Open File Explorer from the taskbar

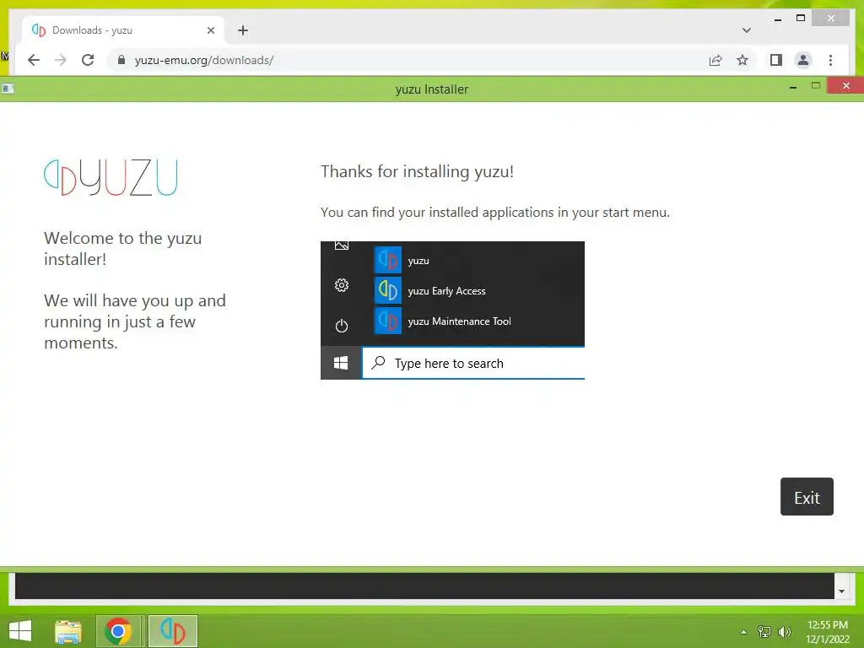click(x=68, y=631)
